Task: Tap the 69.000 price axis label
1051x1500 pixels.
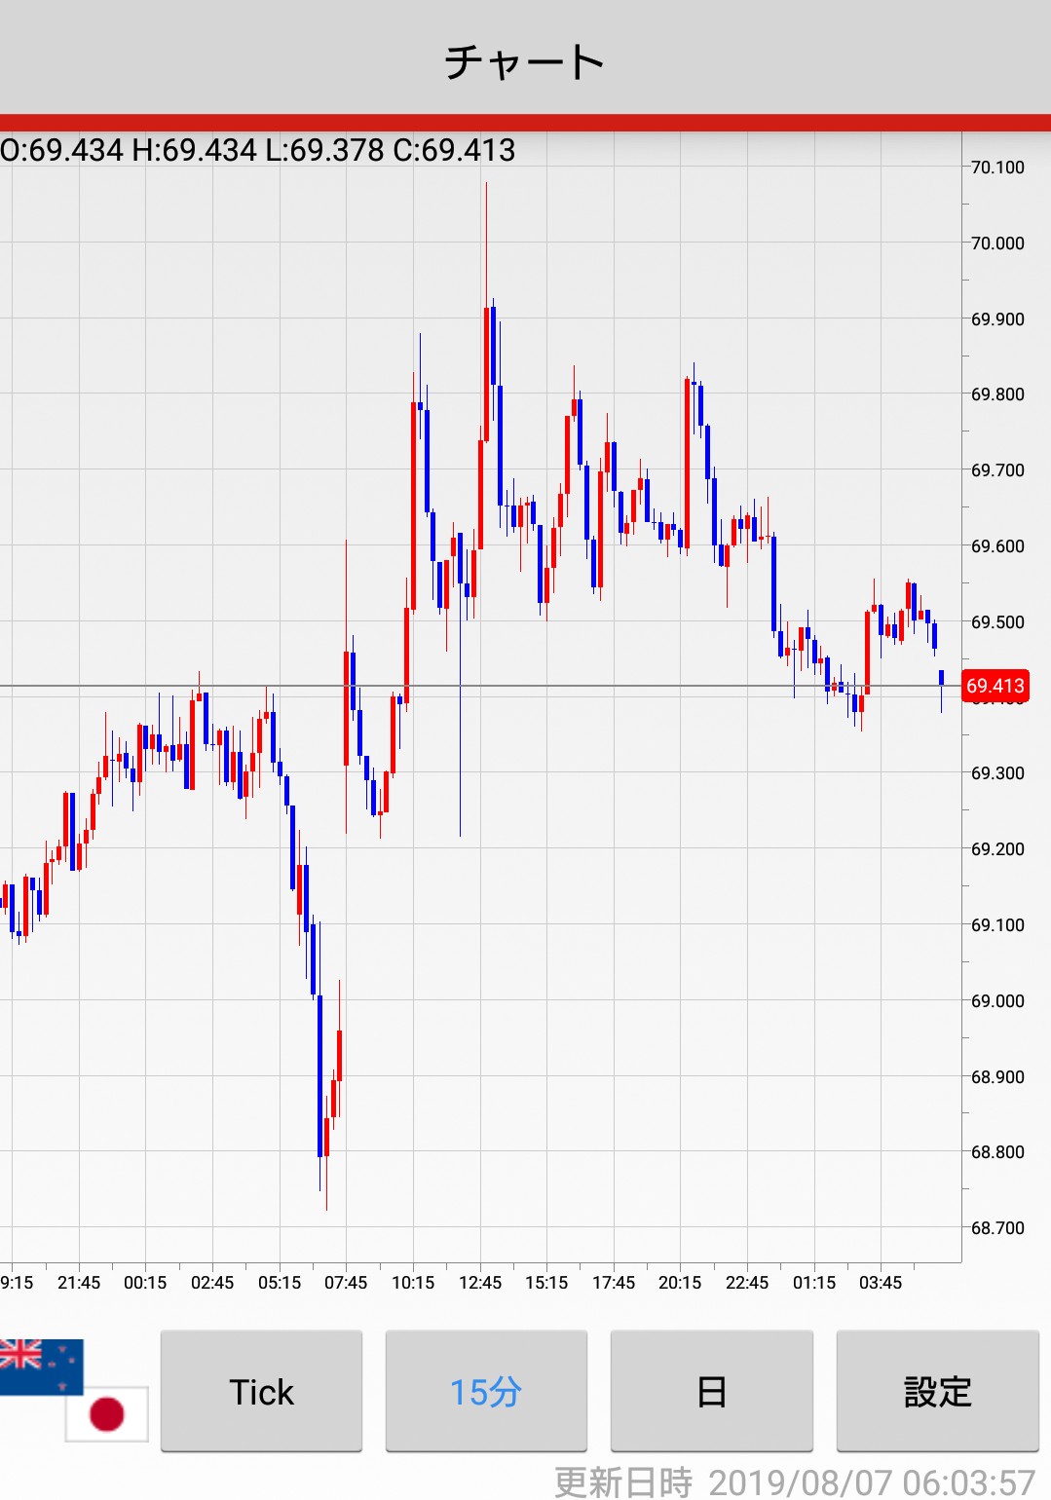Action: (997, 1001)
